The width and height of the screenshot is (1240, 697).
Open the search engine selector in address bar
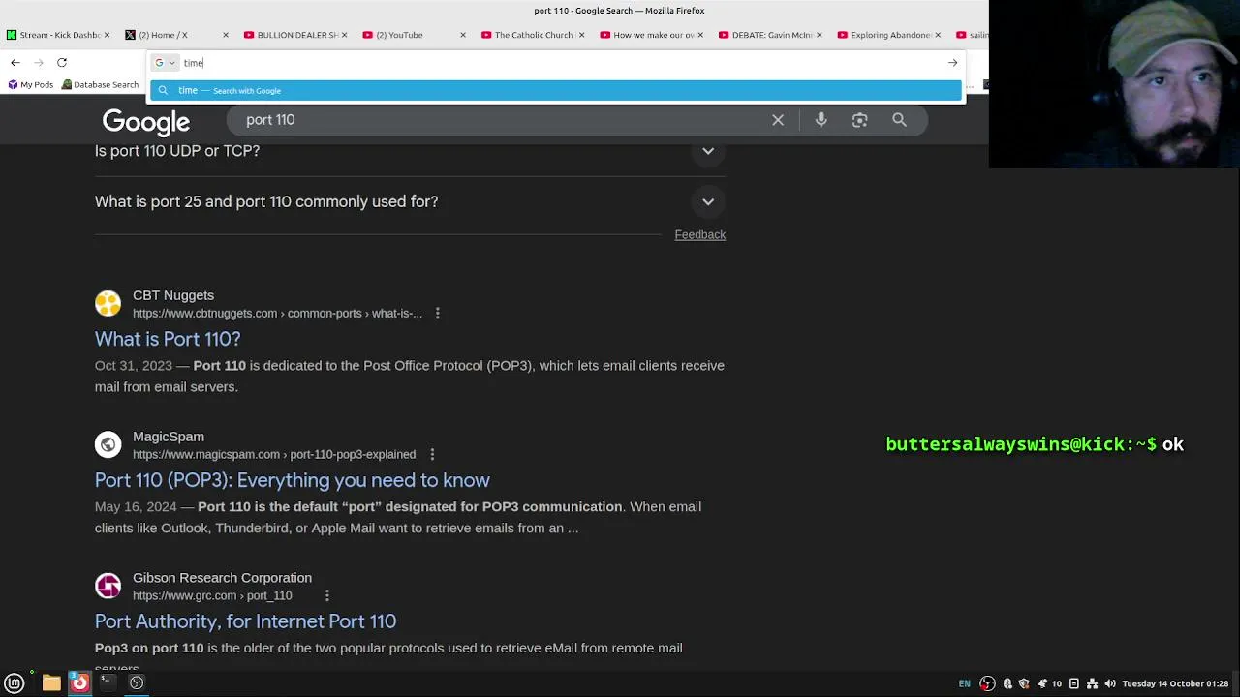(165, 63)
